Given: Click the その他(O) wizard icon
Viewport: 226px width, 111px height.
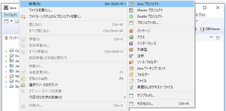Looking at the screenshot, I should (131, 104).
